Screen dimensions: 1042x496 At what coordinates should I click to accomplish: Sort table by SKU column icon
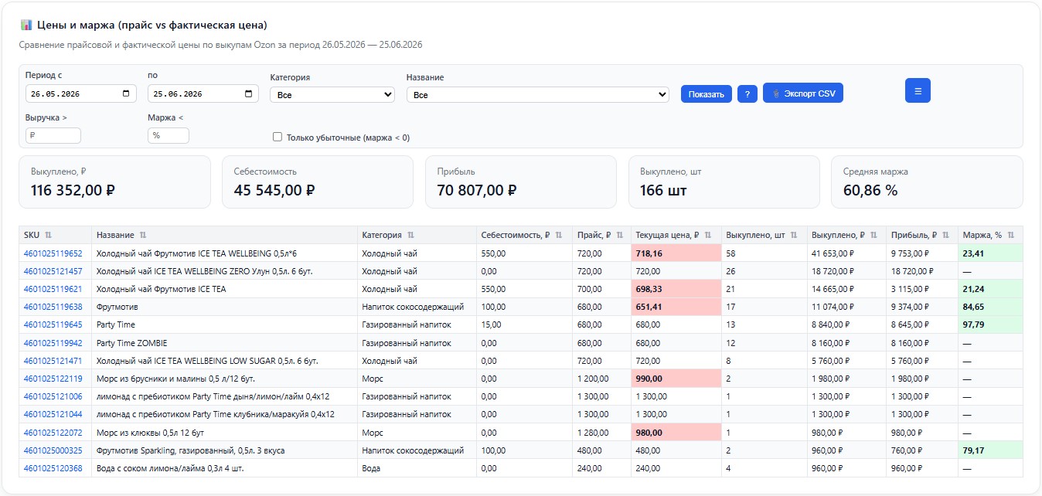pos(48,235)
